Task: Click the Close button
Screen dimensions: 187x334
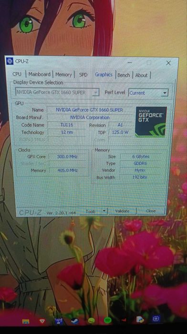Action: [151, 211]
